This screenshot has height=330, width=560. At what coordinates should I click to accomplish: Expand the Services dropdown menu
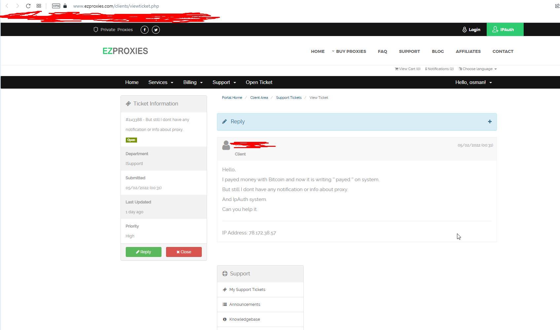[x=161, y=82]
